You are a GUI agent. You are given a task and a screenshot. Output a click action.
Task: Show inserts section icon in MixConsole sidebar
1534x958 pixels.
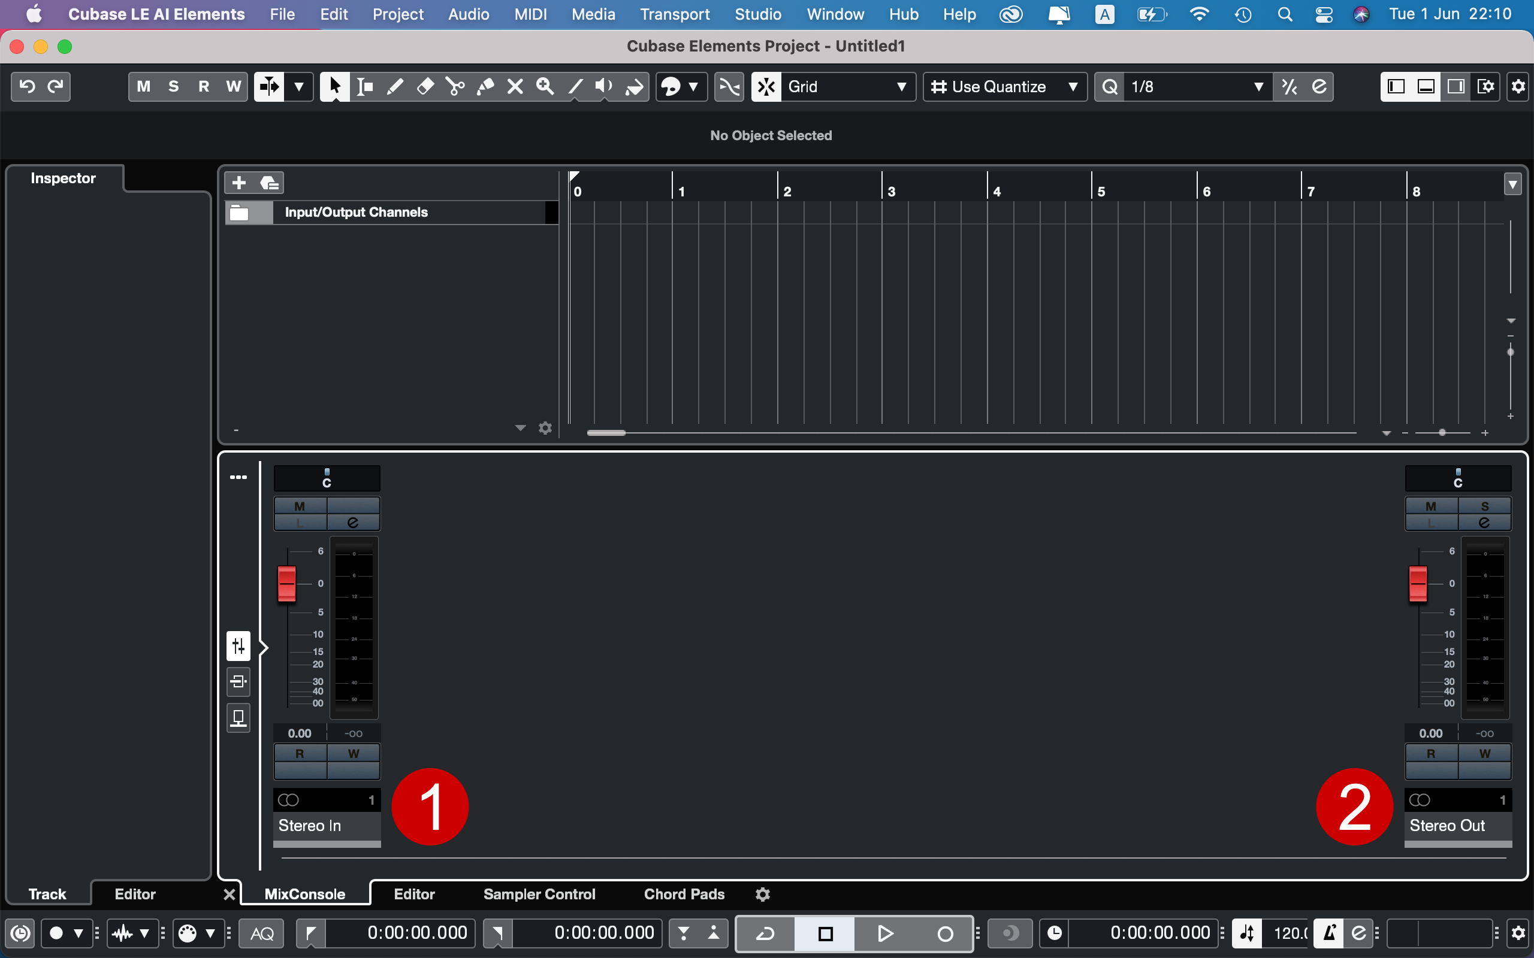click(238, 683)
